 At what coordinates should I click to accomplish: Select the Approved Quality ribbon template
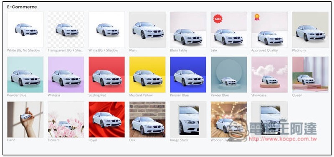[x=269, y=30]
